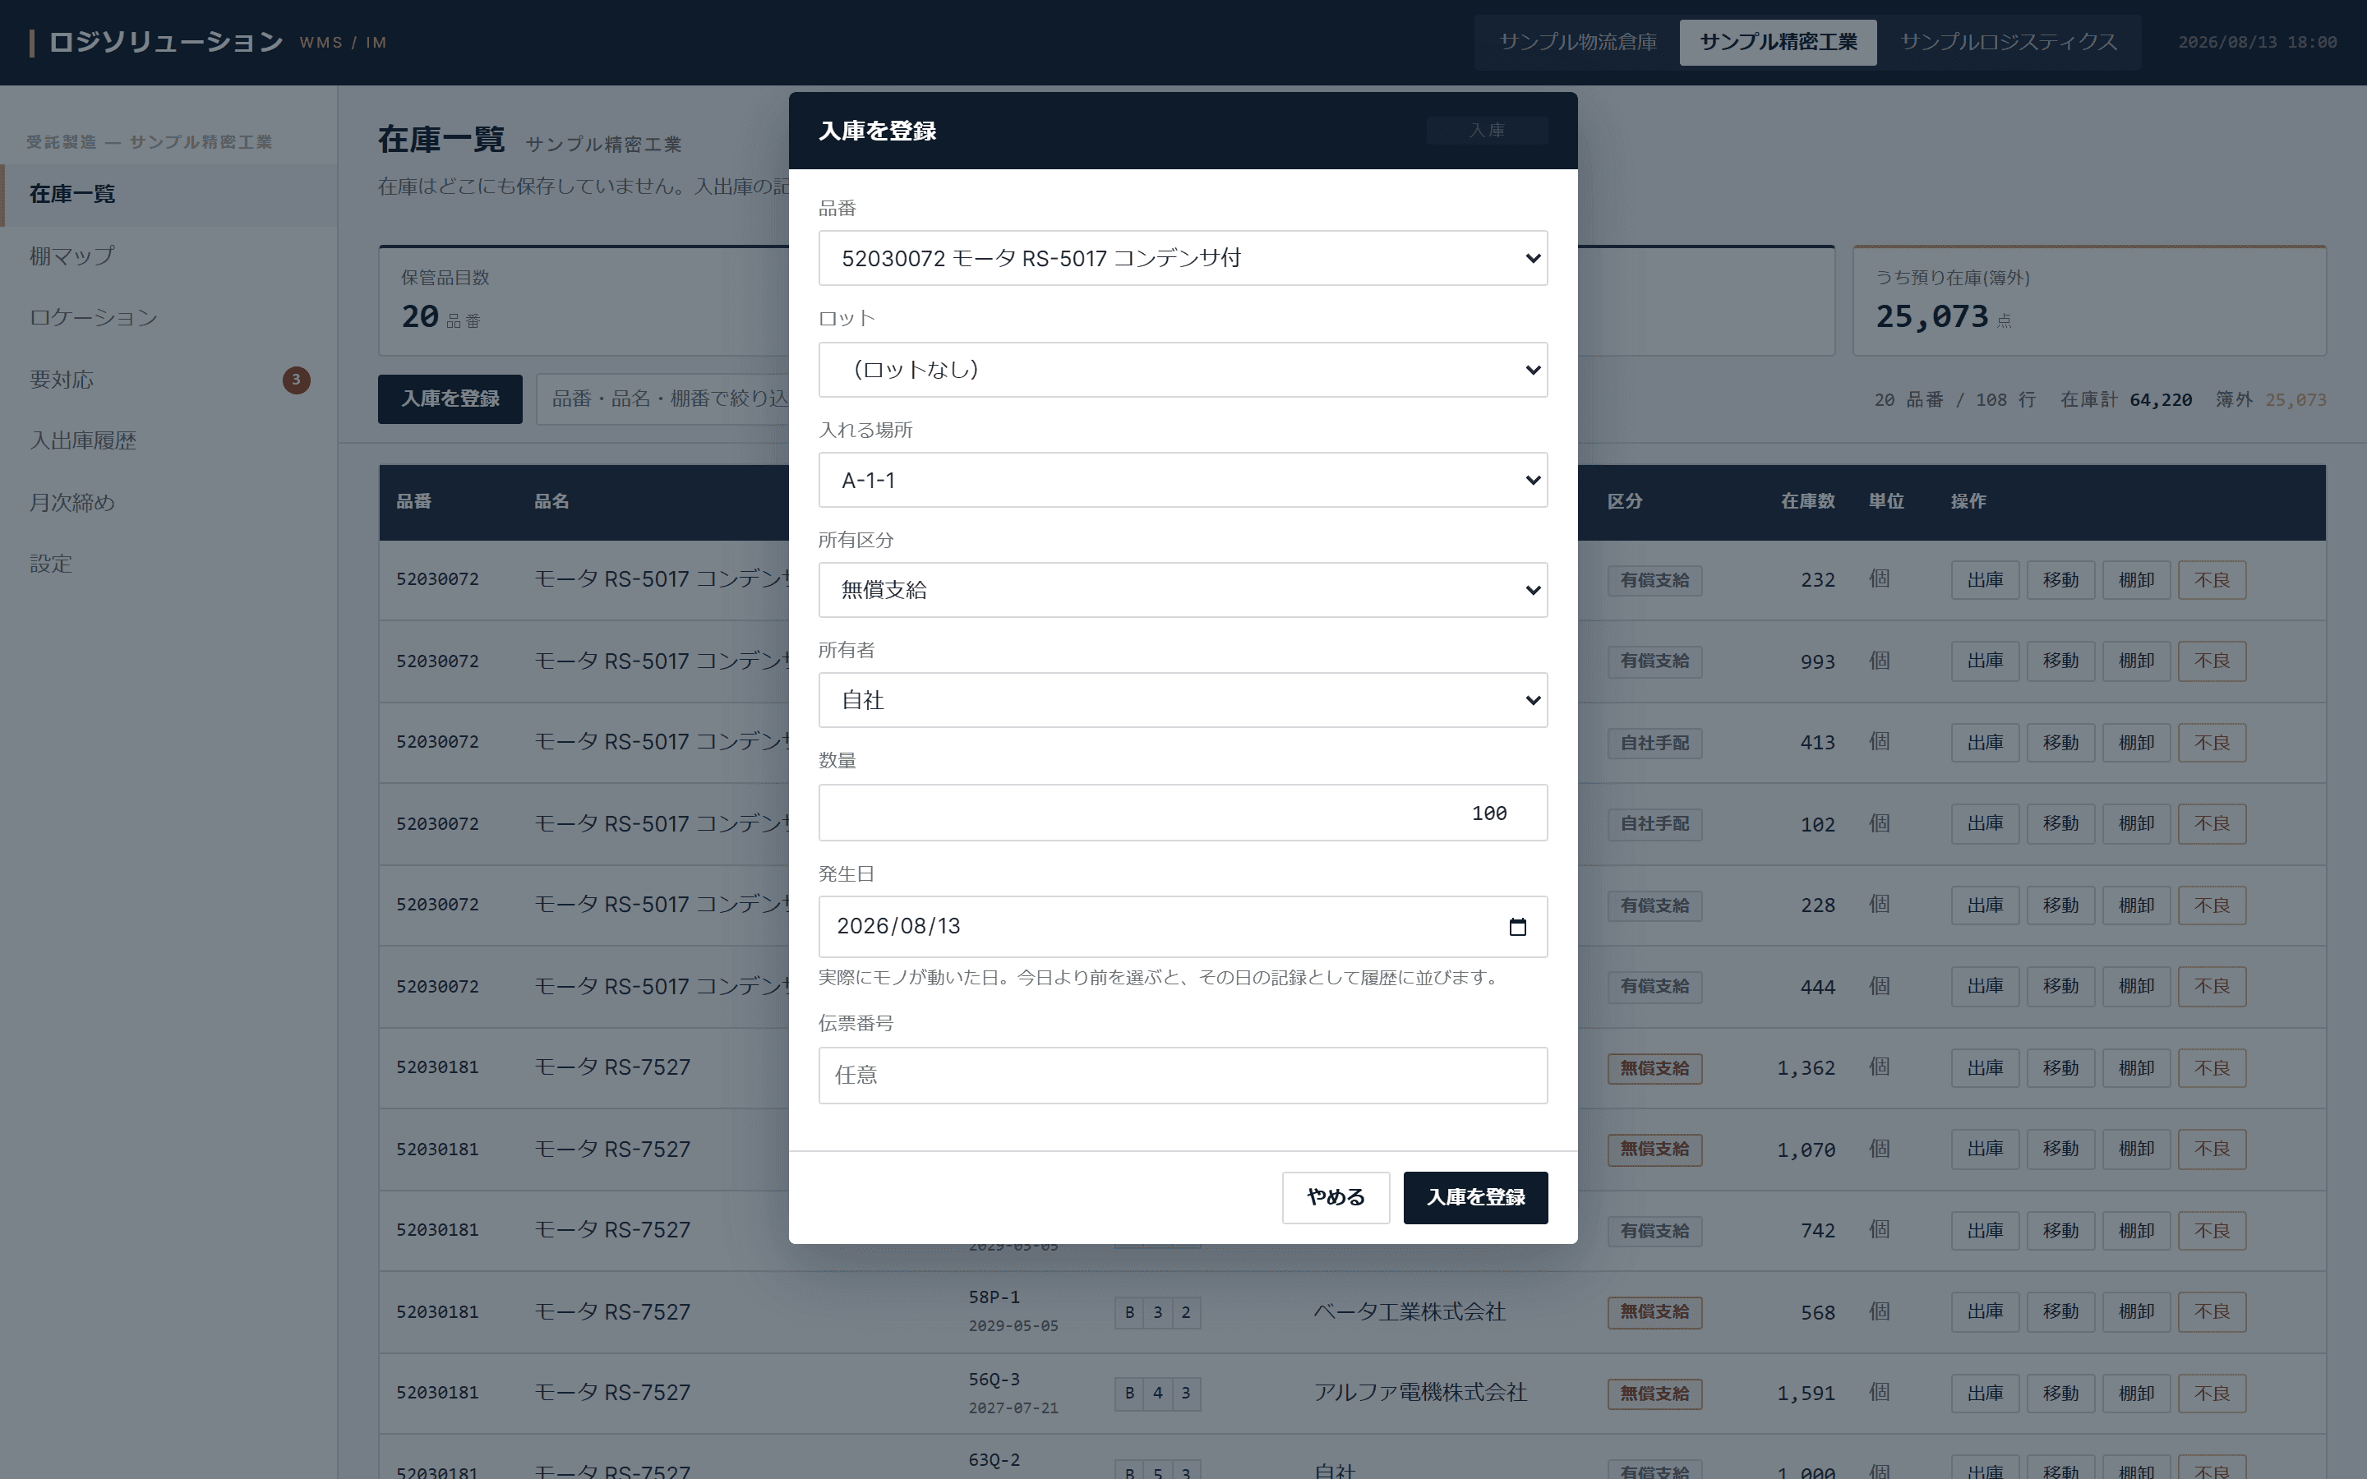The image size is (2367, 1479).
Task: Open 要対応 in the sidebar
Action: click(x=169, y=380)
